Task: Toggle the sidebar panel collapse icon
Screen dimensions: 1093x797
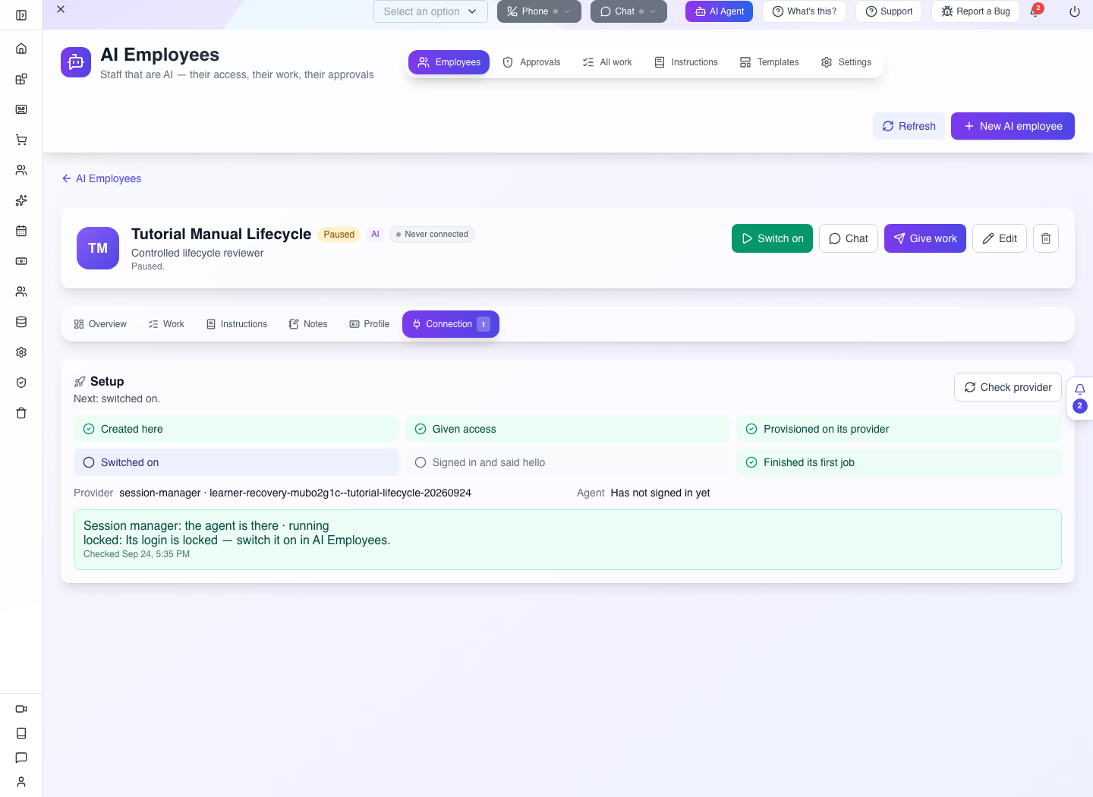Action: [21, 15]
